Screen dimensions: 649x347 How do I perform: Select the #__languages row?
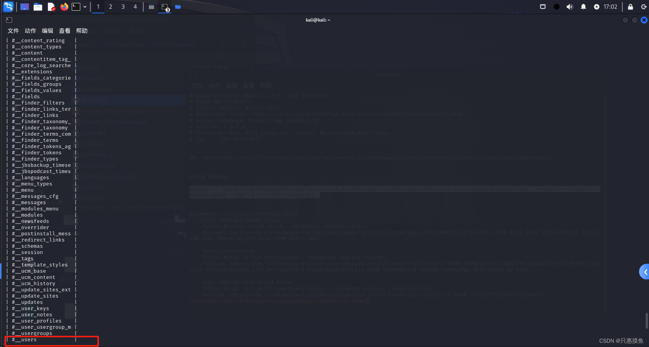42,177
